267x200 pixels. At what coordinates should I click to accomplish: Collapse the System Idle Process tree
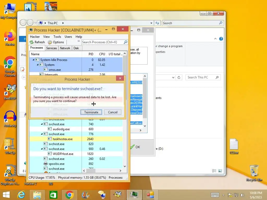pyautogui.click(x=33, y=60)
